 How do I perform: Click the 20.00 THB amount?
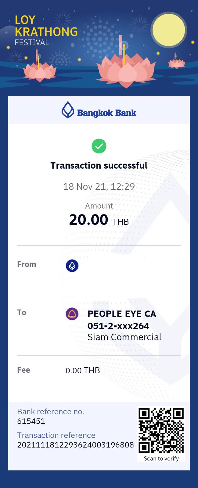coord(99,220)
